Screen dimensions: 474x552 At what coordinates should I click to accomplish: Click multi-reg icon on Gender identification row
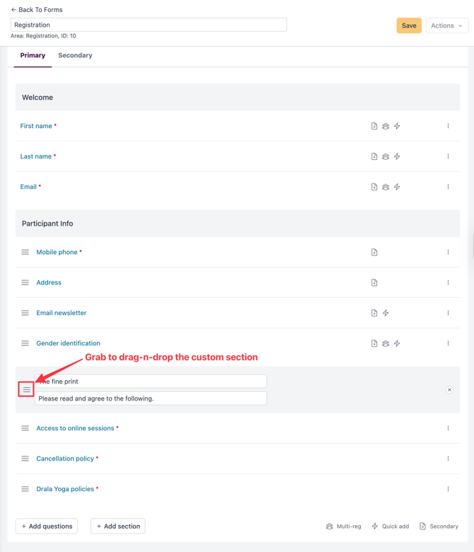coord(386,343)
